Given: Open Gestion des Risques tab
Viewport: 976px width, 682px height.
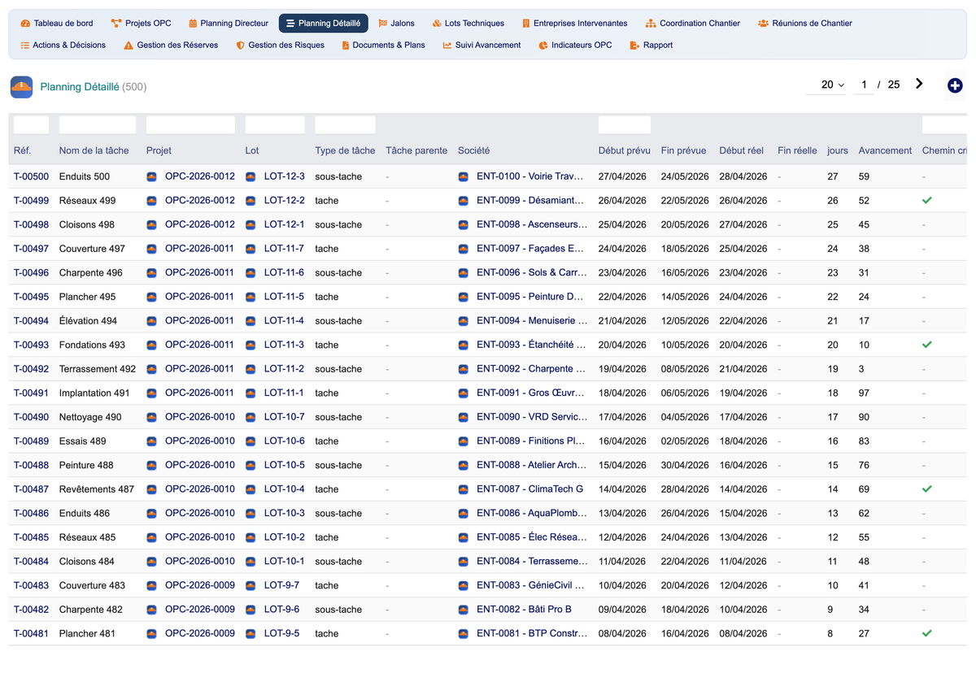Looking at the screenshot, I should 281,46.
